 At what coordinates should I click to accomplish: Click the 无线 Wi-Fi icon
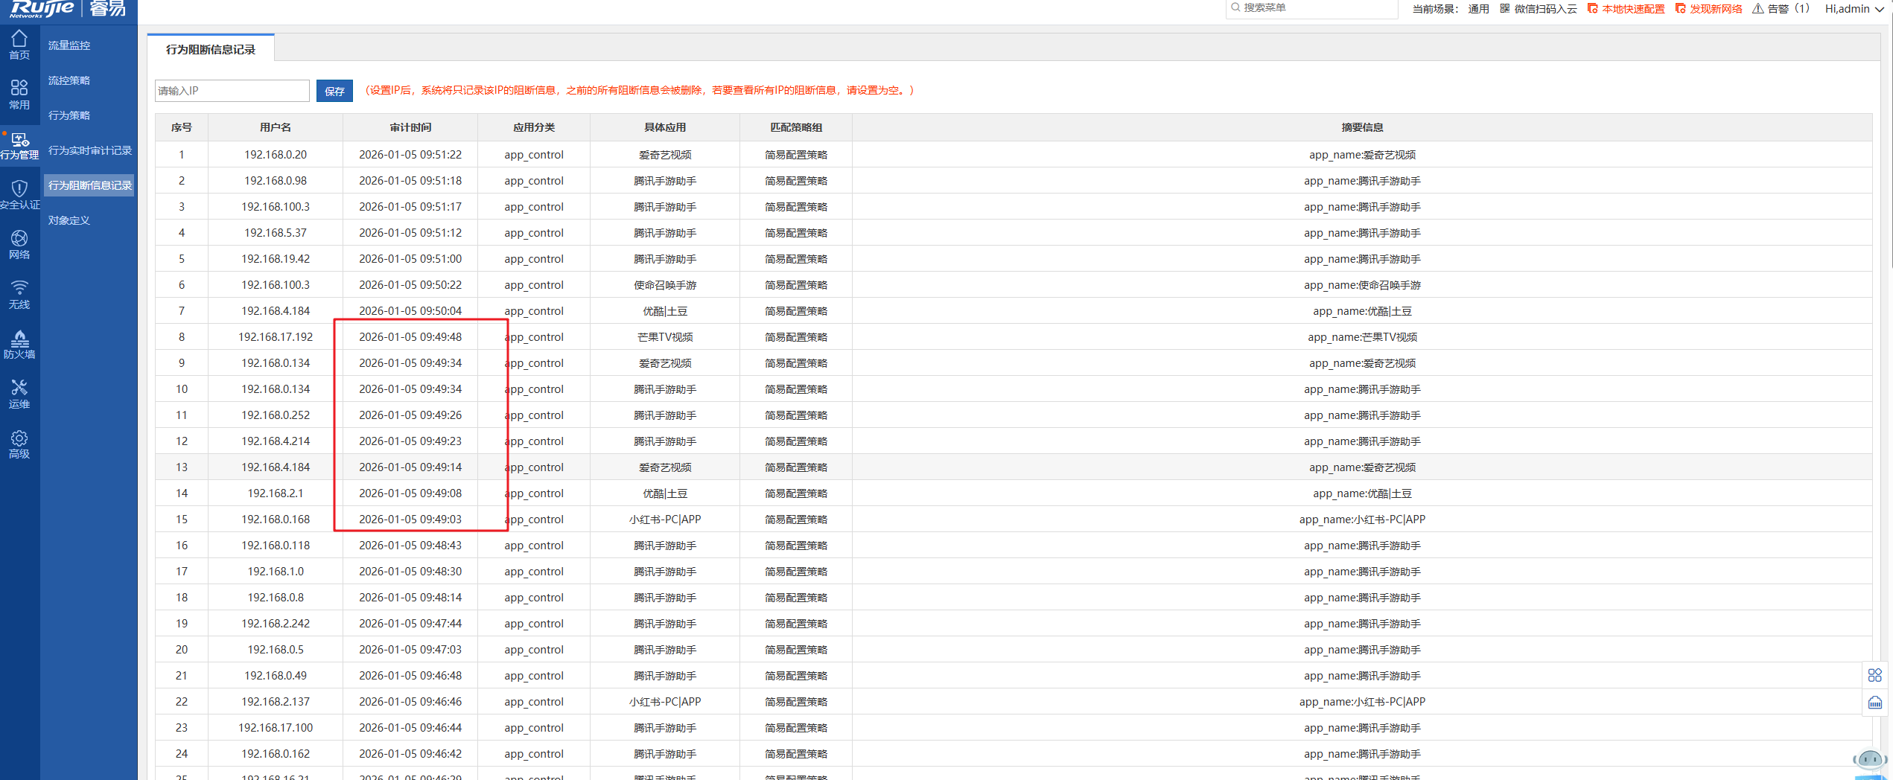(x=19, y=294)
